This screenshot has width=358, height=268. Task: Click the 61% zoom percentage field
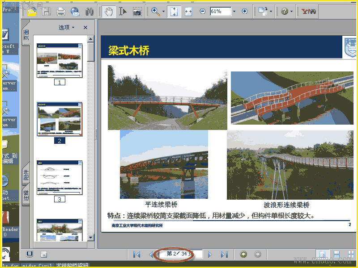click(221, 11)
